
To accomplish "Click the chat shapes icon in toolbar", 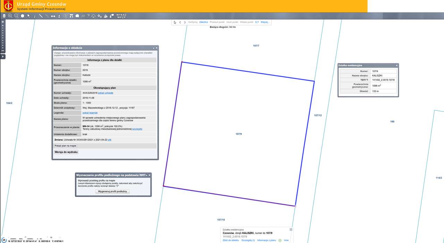I will click(x=112, y=16).
